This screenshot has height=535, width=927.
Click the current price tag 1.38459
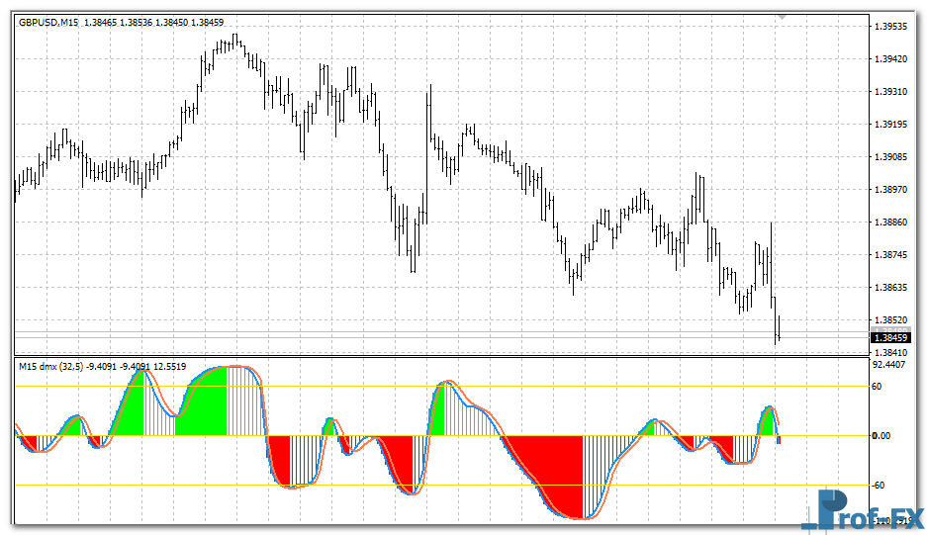click(891, 338)
